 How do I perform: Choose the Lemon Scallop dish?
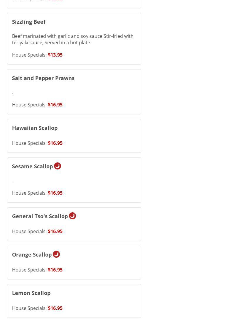tap(31, 293)
